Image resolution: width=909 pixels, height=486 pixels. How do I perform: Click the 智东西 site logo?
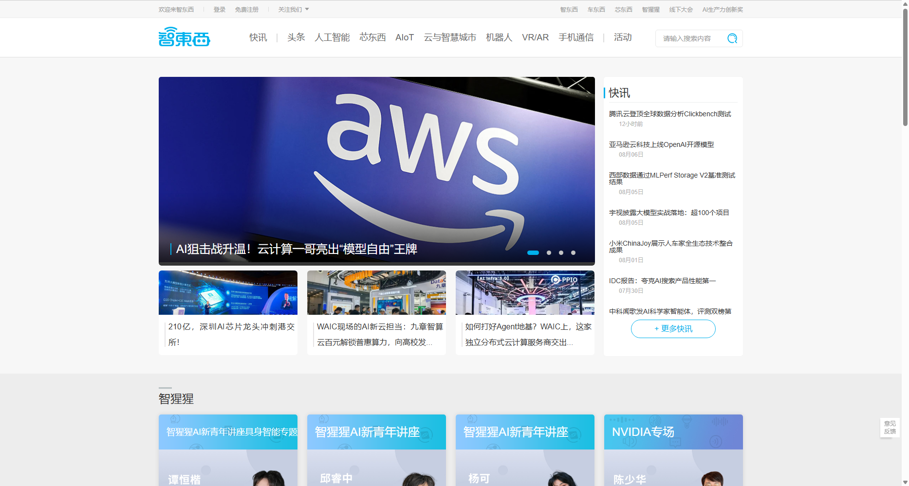click(x=184, y=37)
